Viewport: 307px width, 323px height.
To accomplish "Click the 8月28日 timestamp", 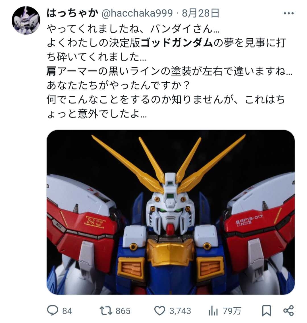I will (x=200, y=13).
